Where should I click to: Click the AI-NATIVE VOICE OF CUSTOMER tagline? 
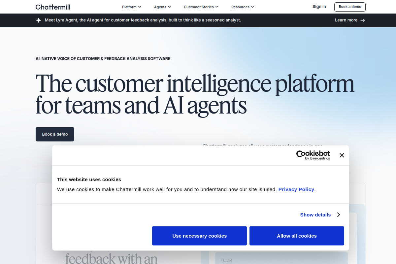(x=103, y=59)
